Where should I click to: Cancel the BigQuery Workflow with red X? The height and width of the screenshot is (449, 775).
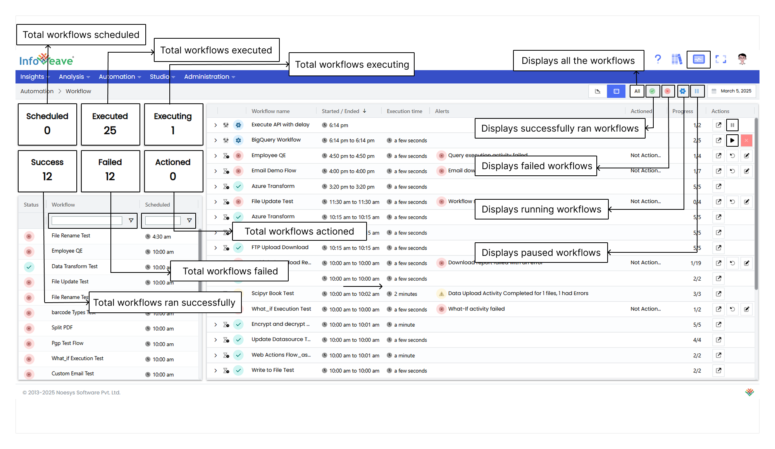[x=746, y=140]
